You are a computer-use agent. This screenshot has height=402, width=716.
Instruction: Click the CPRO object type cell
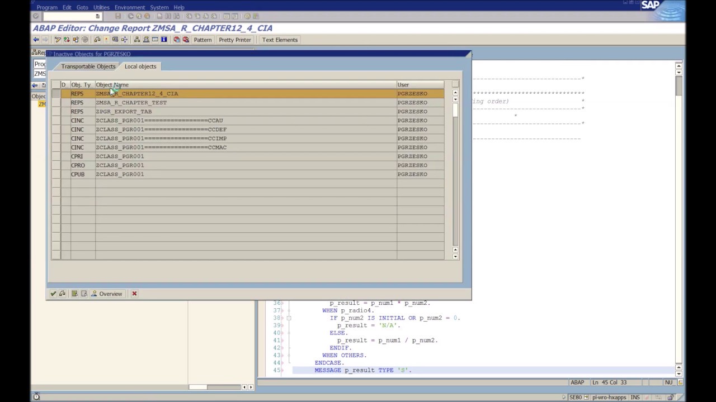click(82, 165)
